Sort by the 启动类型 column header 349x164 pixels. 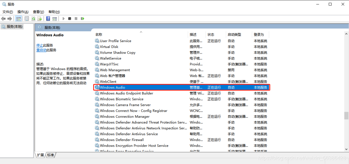[234, 35]
